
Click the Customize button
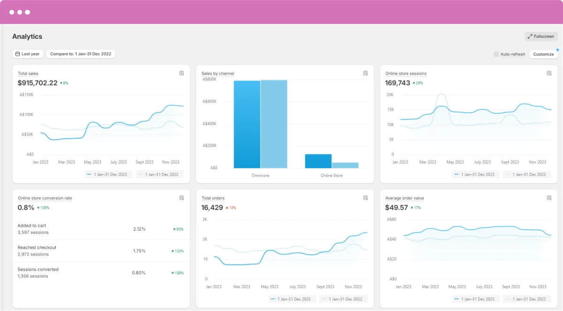(x=543, y=54)
